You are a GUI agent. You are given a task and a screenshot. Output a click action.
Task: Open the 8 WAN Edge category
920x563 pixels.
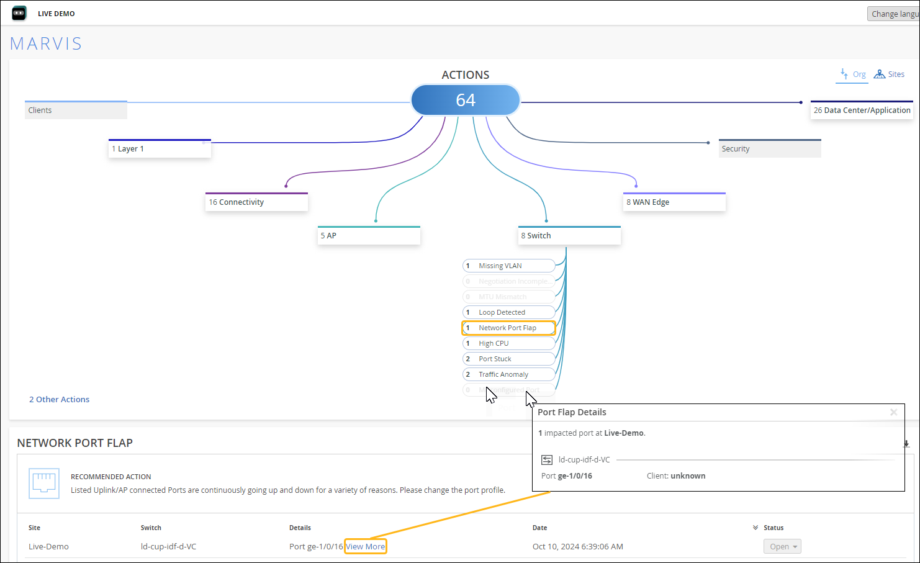(x=674, y=202)
